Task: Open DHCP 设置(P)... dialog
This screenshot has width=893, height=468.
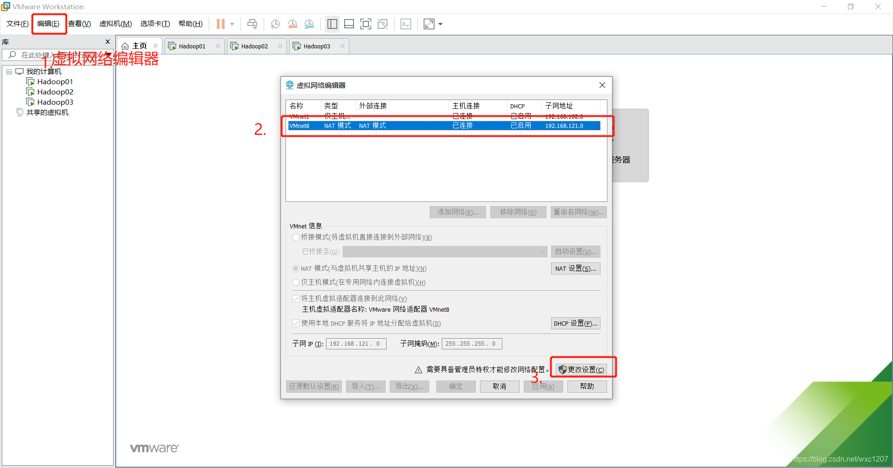Action: (576, 323)
